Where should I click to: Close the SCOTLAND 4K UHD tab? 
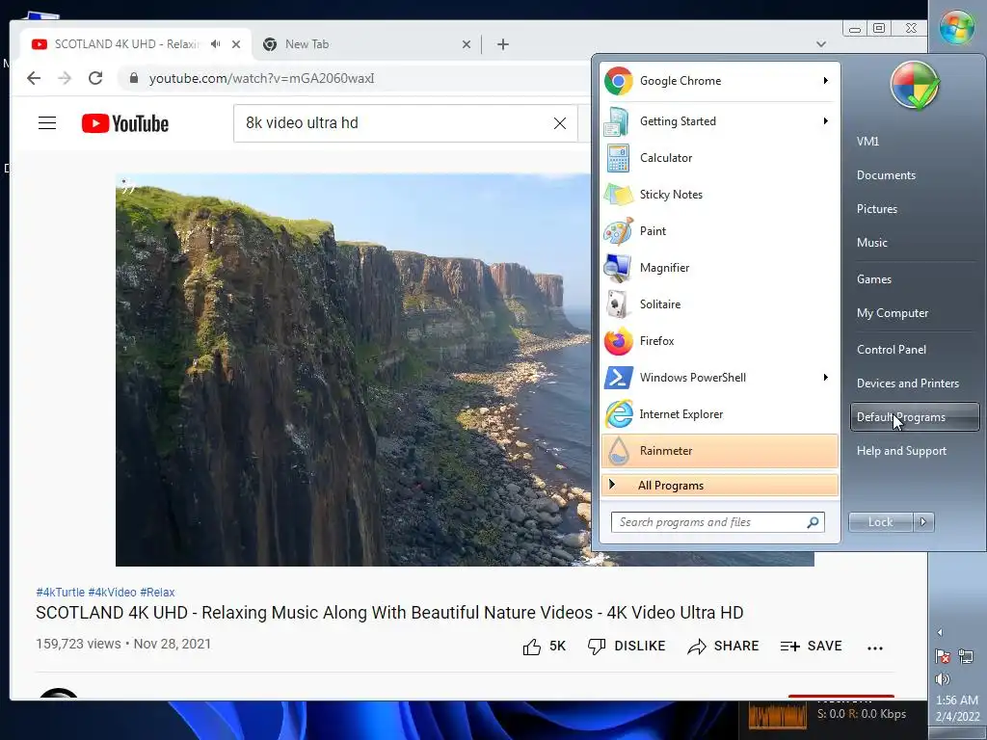(x=236, y=44)
